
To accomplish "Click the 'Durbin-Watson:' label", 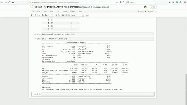I will (84, 76).
